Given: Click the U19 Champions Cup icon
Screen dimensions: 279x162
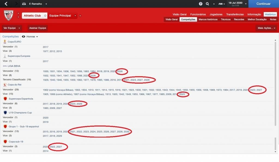Looking at the screenshot, I should tap(5, 112).
